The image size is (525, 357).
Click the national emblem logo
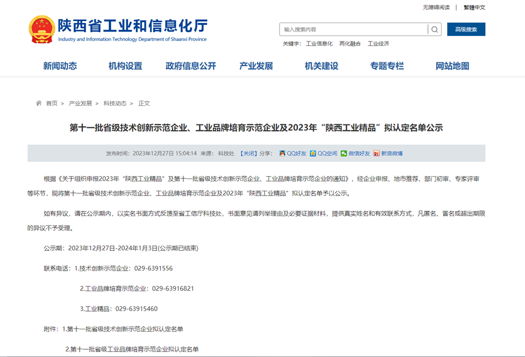tap(41, 29)
